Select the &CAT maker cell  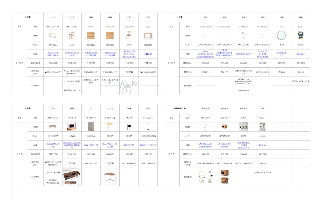[x=243, y=136]
